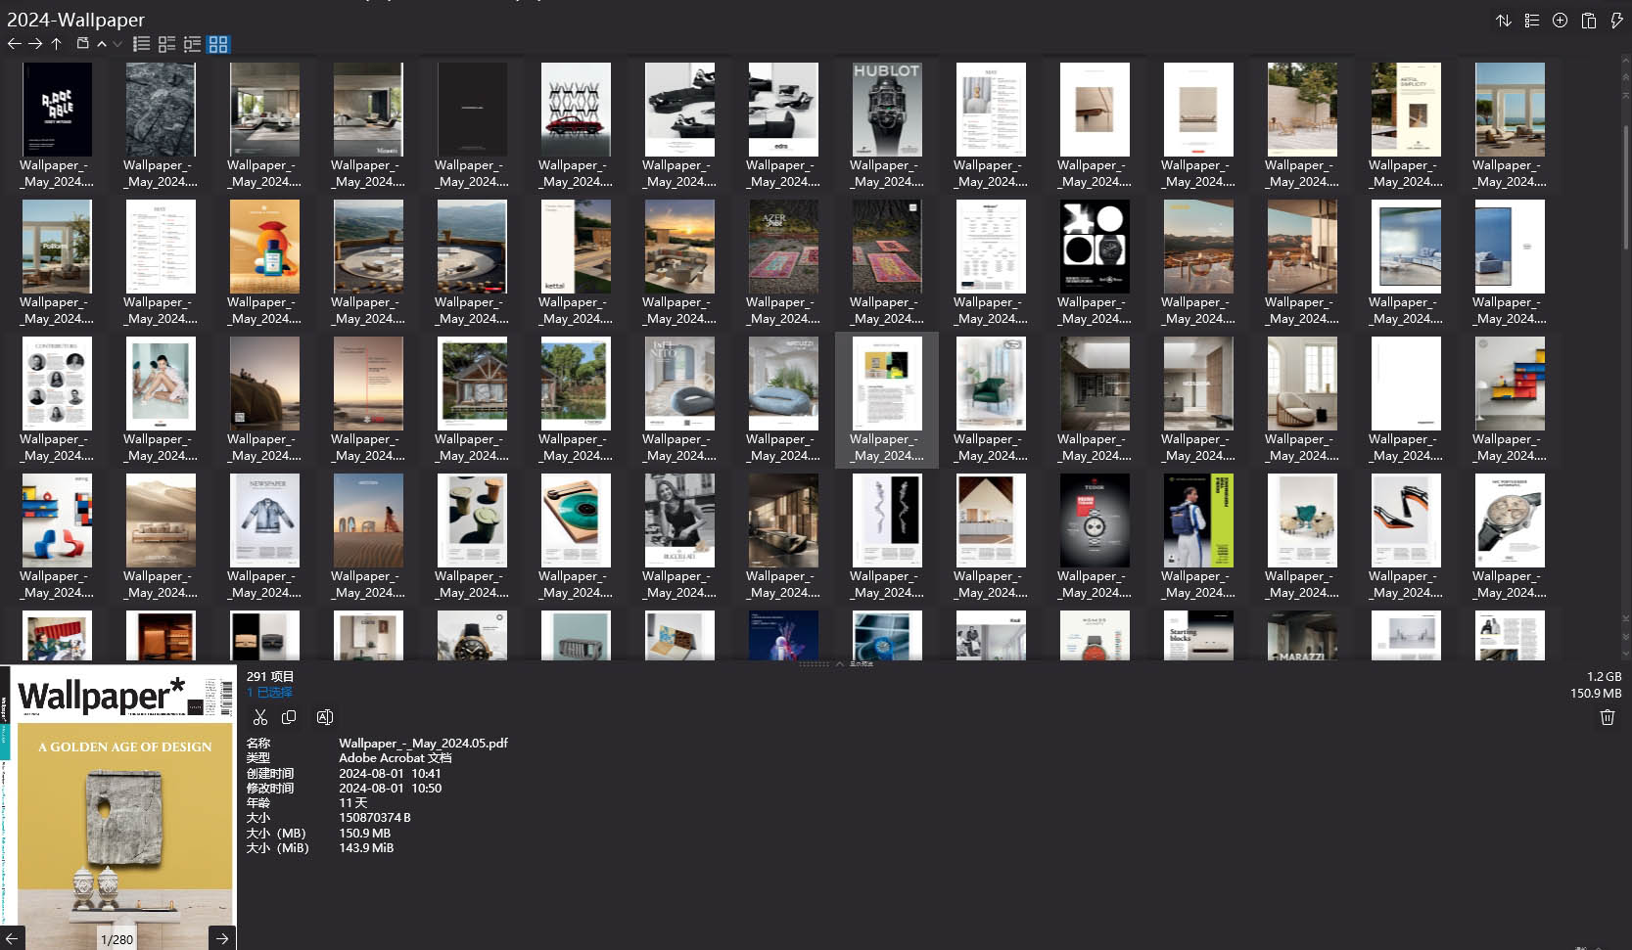Select the lightning quick-actions icon
Image resolution: width=1632 pixels, height=950 pixels.
(x=1618, y=20)
